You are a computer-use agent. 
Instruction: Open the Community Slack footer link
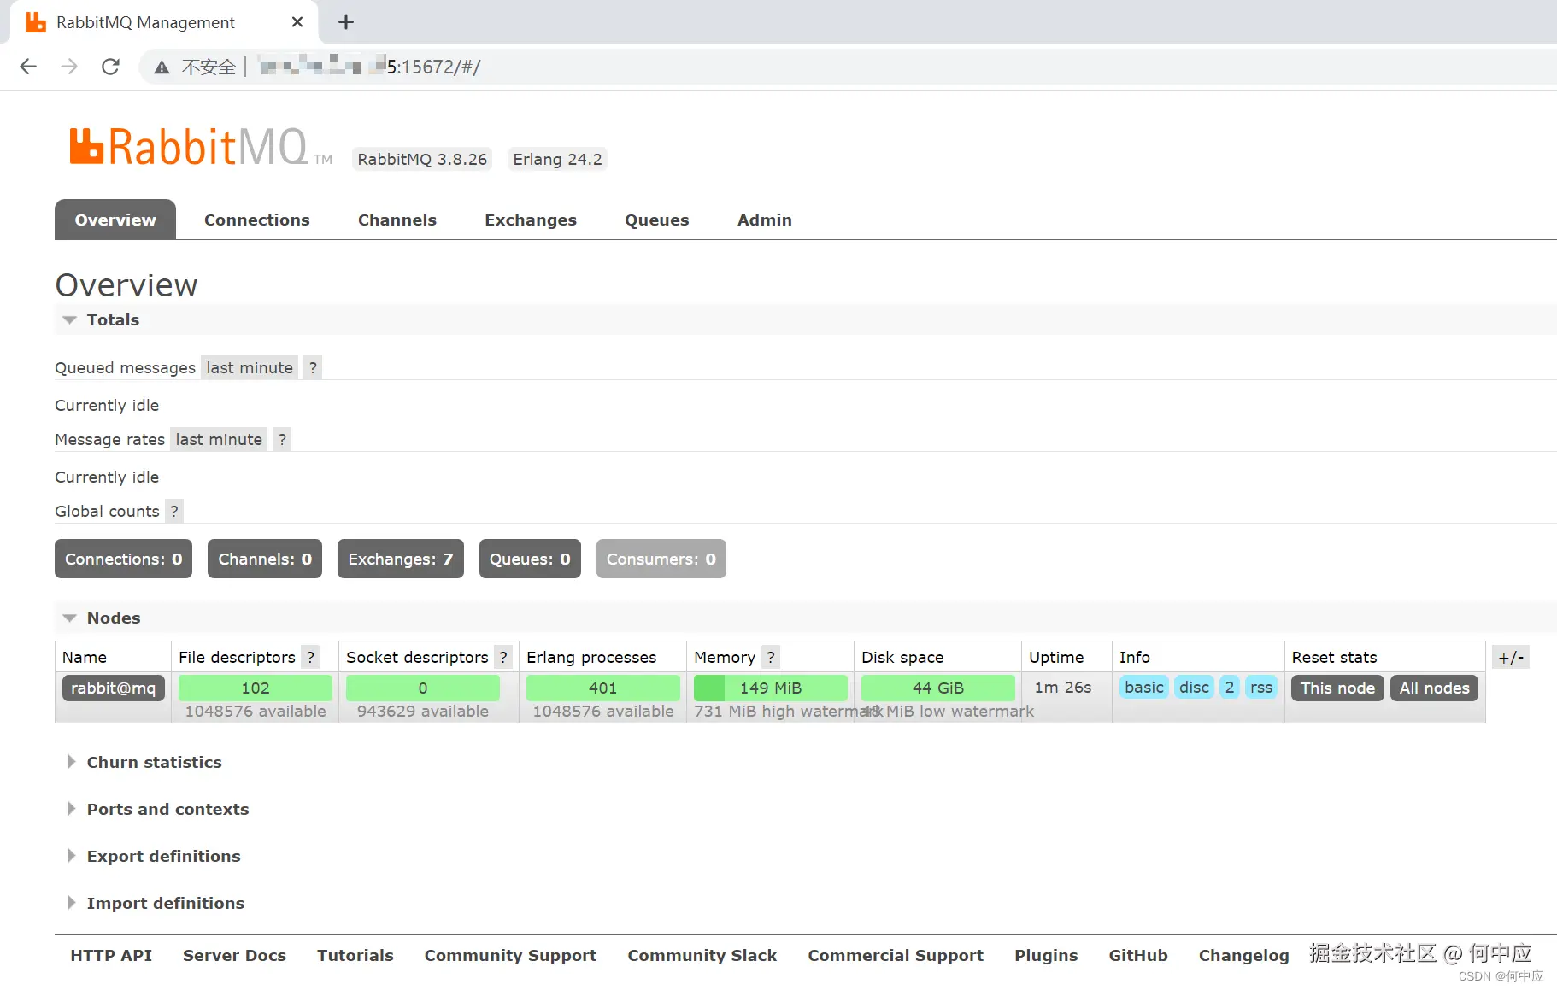pos(702,956)
